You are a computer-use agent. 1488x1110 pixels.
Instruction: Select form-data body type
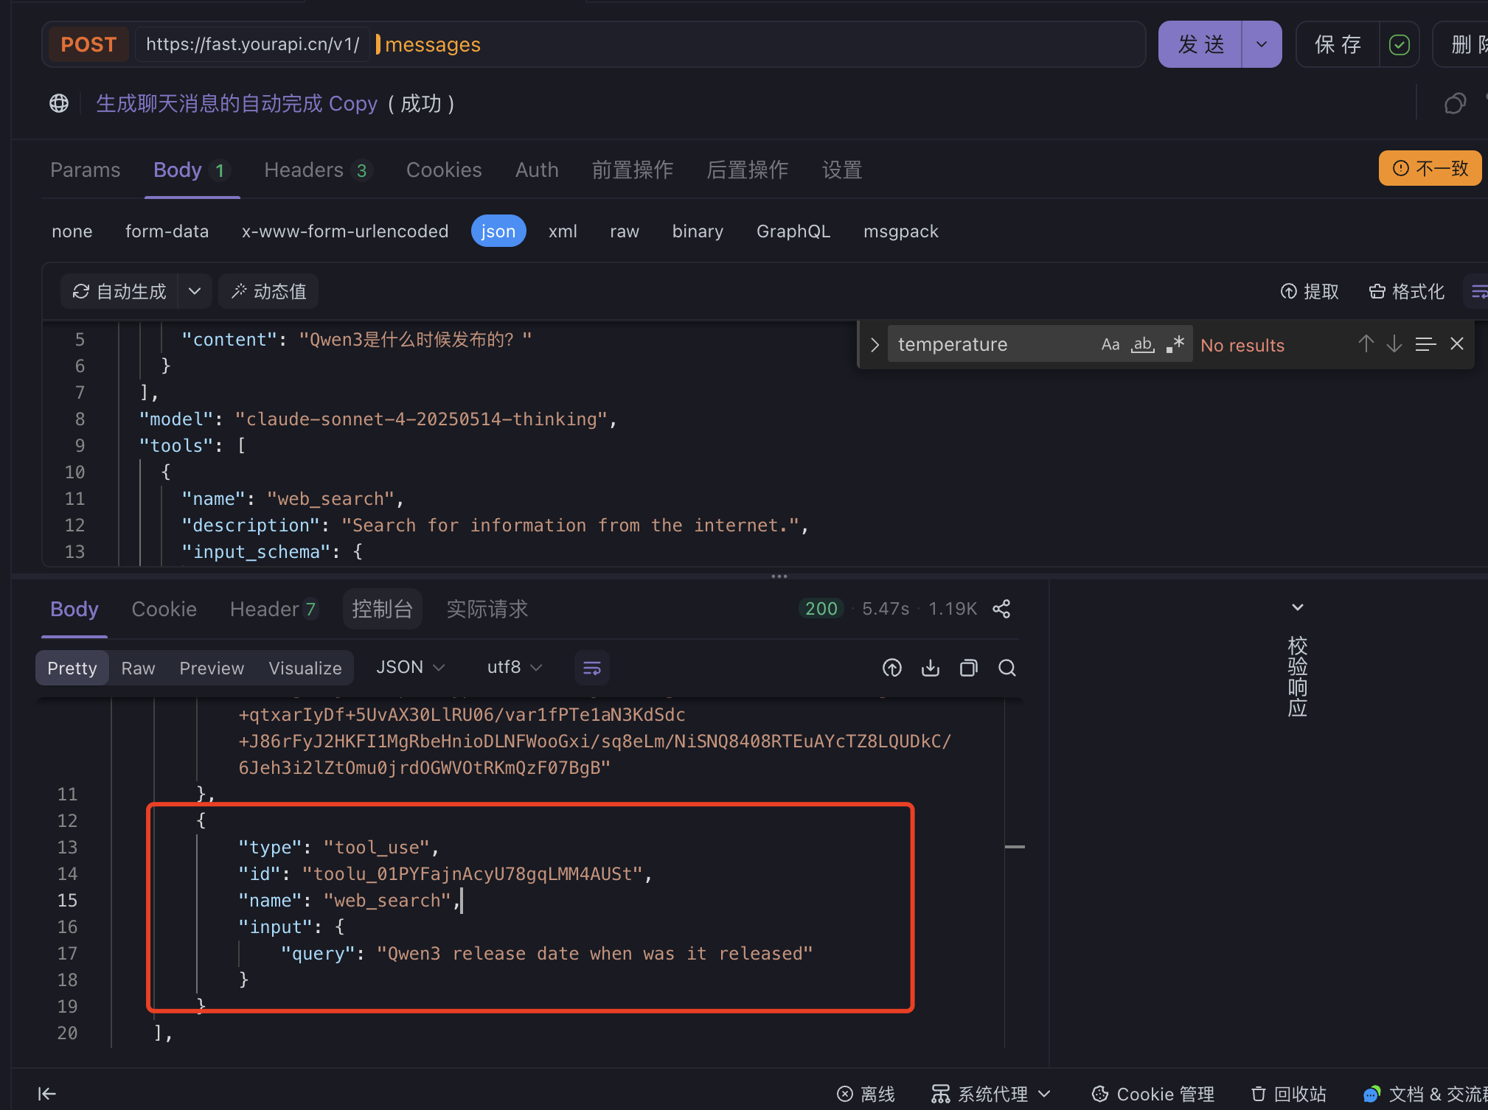pos(167,231)
